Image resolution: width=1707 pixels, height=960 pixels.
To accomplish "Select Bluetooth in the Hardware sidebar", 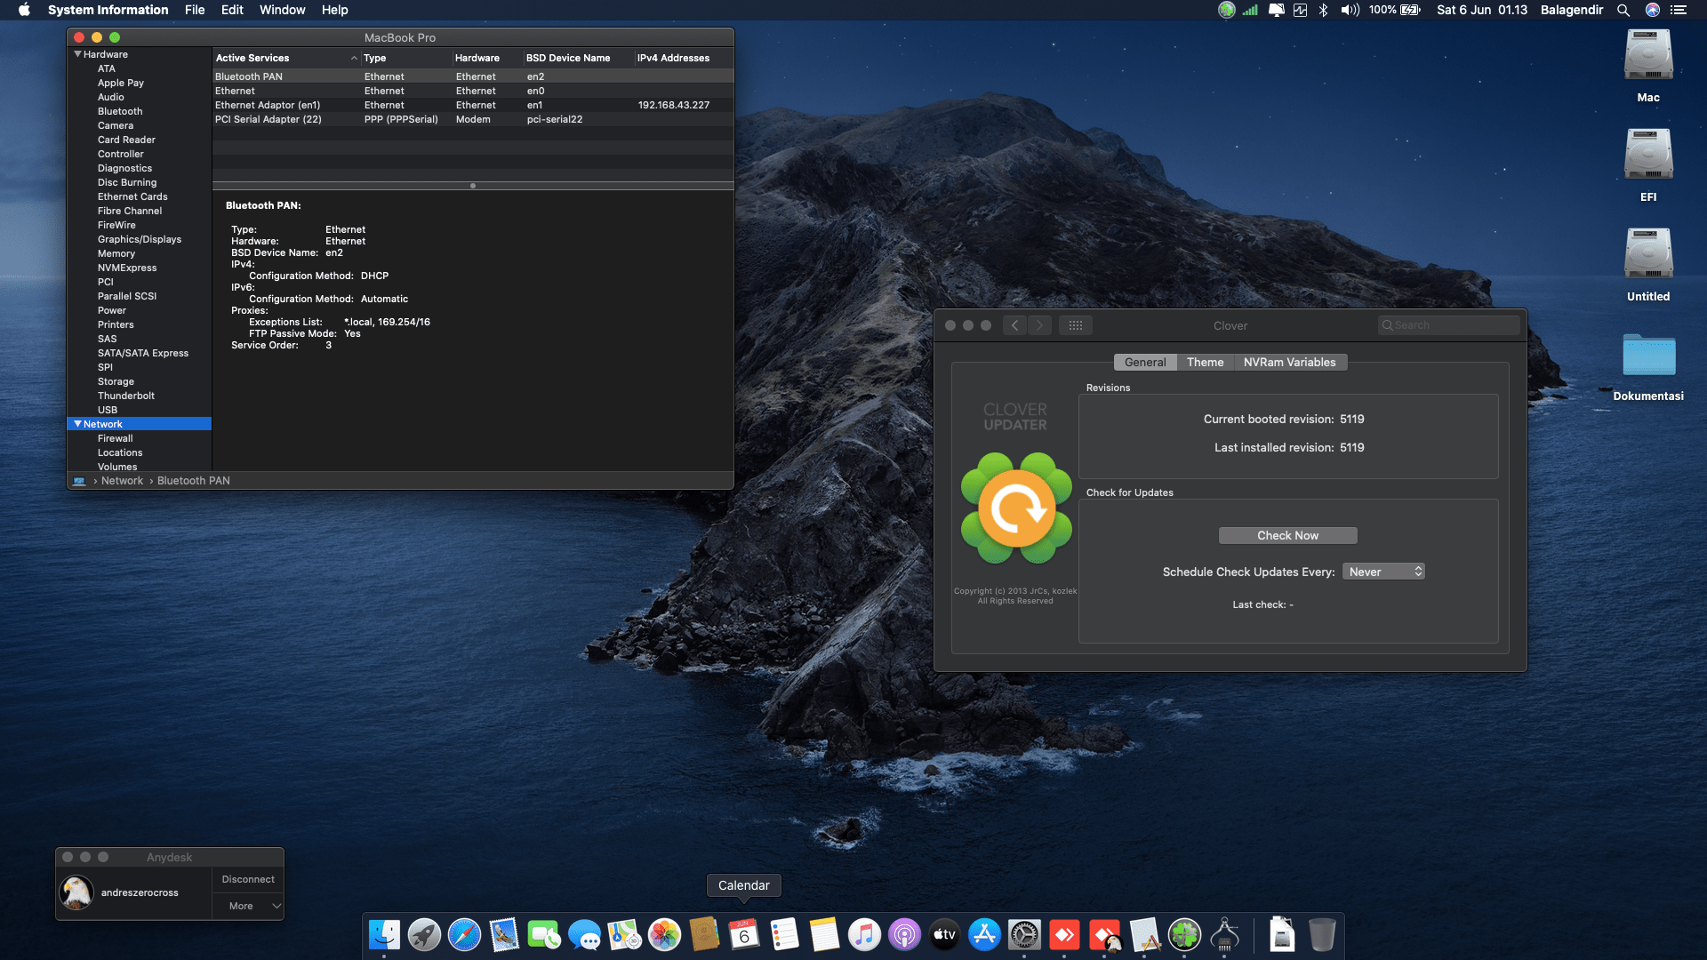I will coord(120,111).
